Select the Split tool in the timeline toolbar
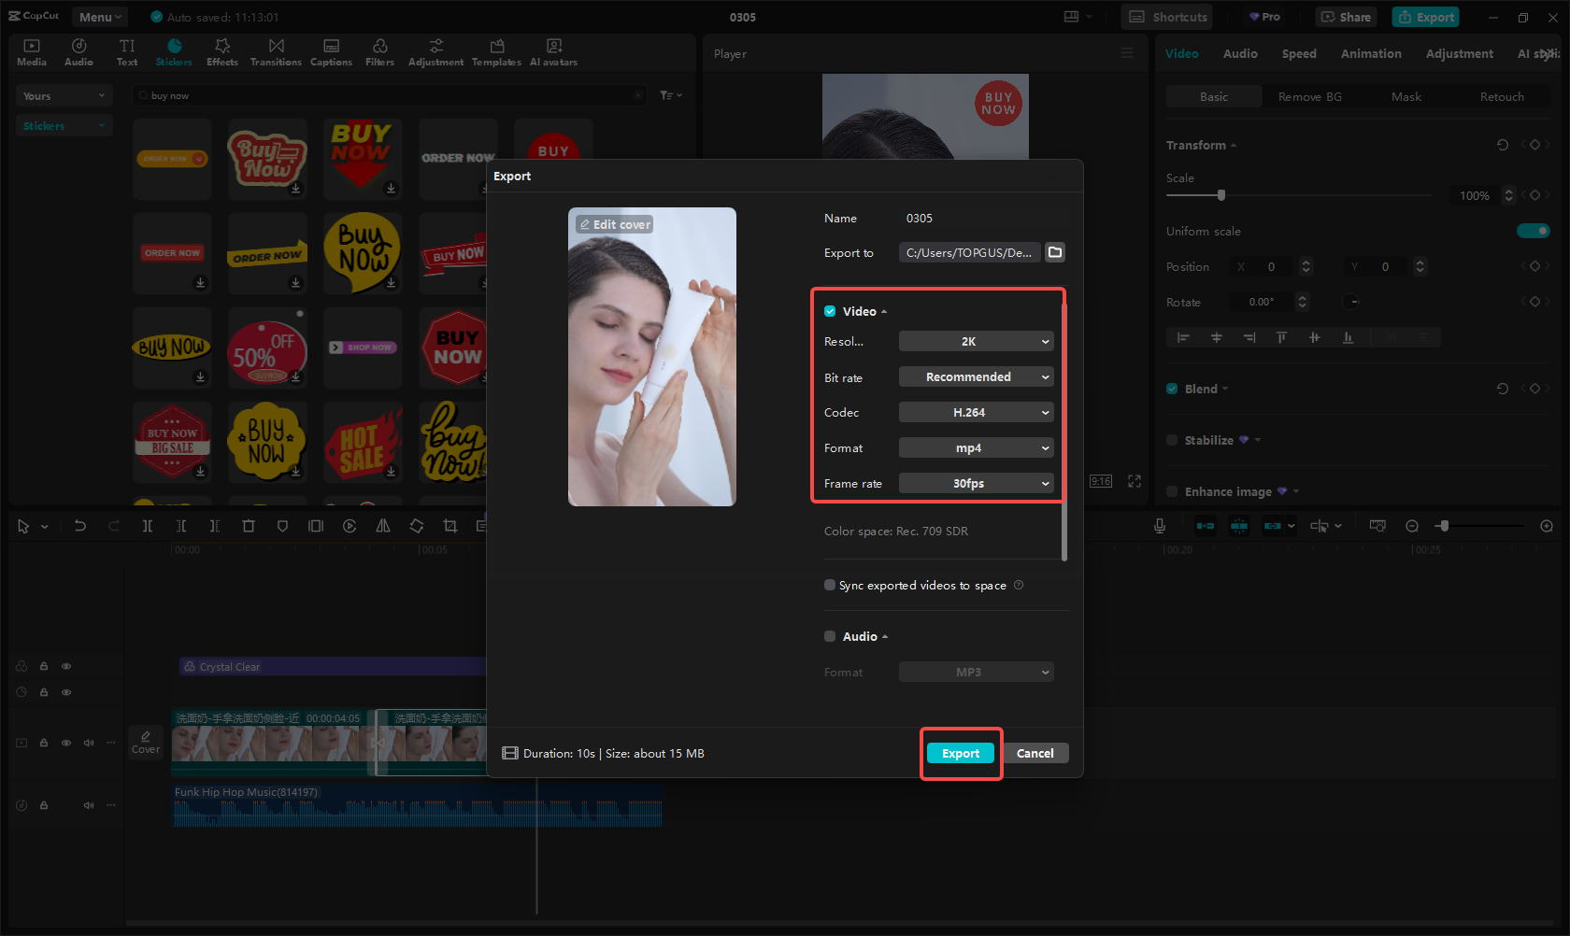 148,526
